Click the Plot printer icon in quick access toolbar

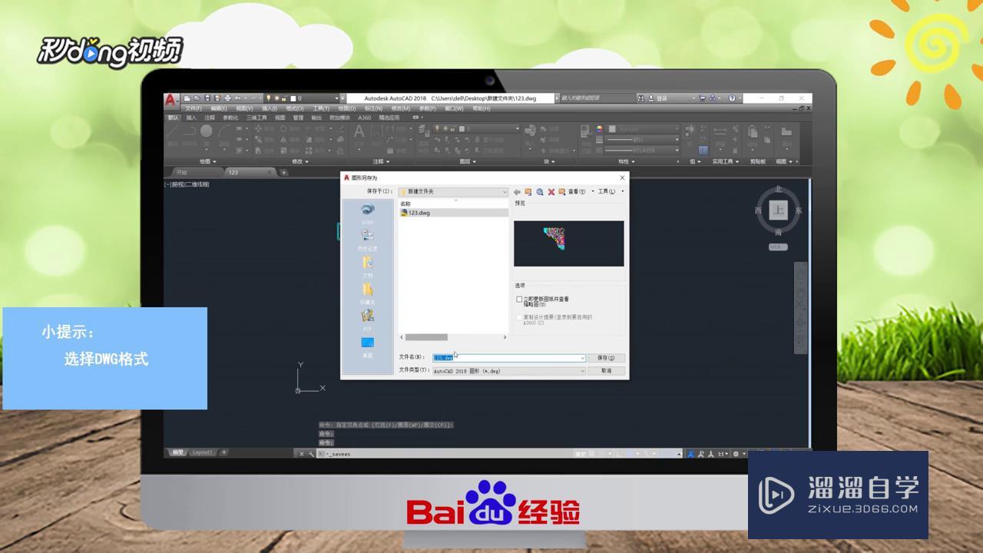227,98
